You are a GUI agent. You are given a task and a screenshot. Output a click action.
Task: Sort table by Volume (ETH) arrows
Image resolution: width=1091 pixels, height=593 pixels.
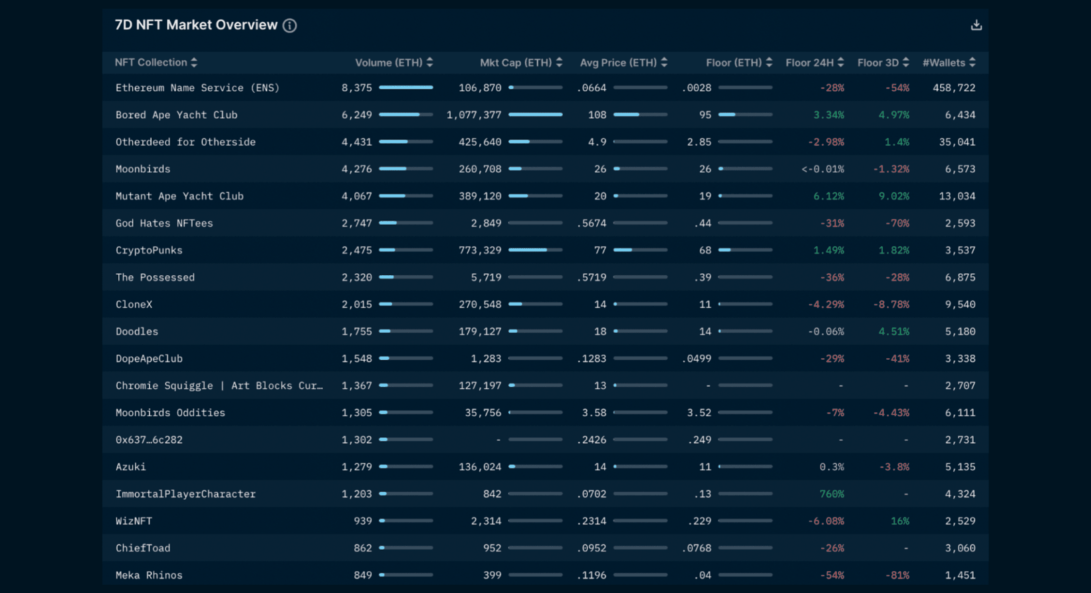(430, 62)
